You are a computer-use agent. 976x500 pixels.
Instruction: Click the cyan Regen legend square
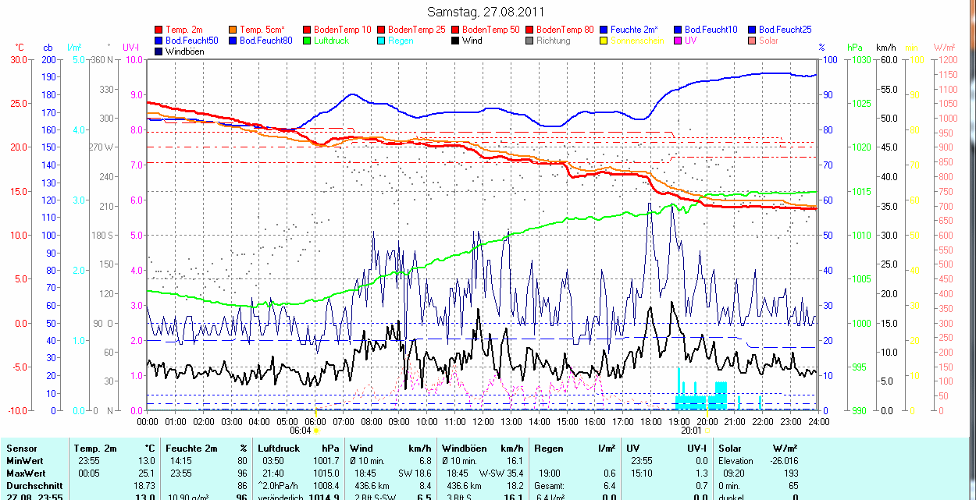coord(381,41)
